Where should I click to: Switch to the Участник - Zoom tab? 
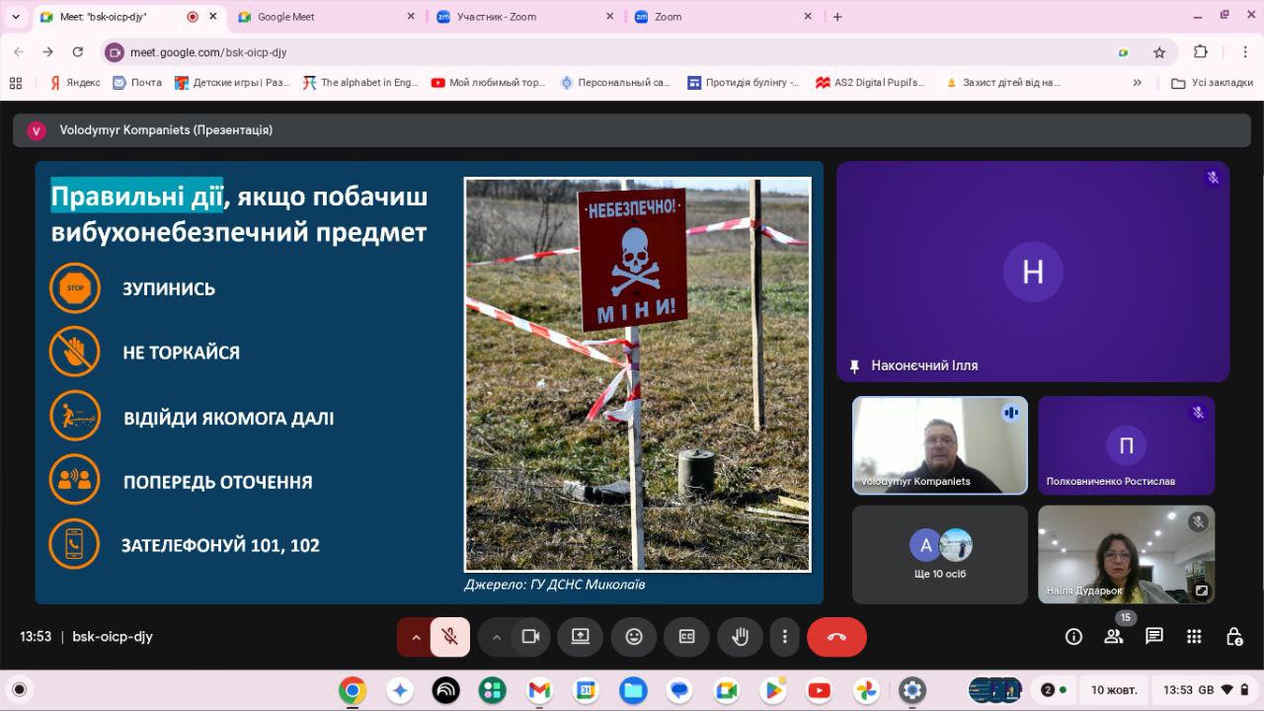click(x=521, y=17)
